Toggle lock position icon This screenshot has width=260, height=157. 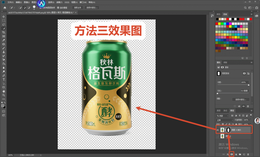230,124
